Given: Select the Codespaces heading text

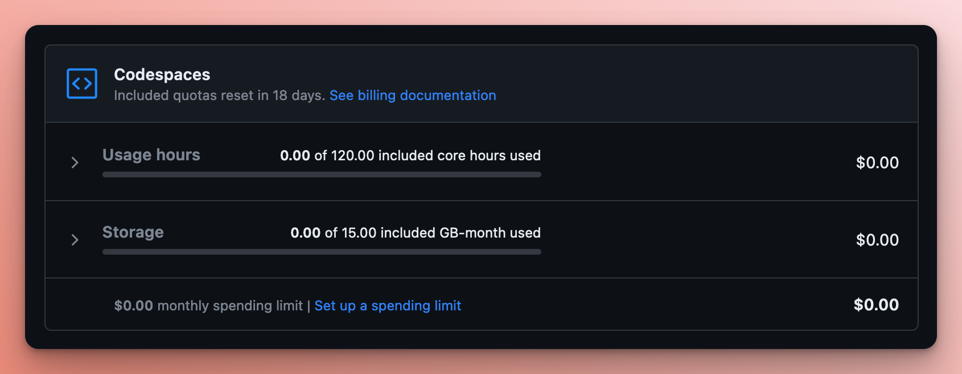Looking at the screenshot, I should point(162,74).
